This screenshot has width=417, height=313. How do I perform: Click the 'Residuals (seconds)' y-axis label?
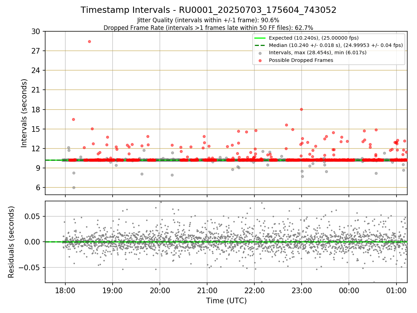tap(11, 242)
